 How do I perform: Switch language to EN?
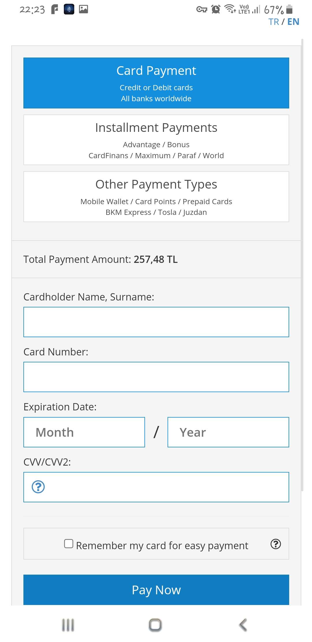click(x=293, y=22)
